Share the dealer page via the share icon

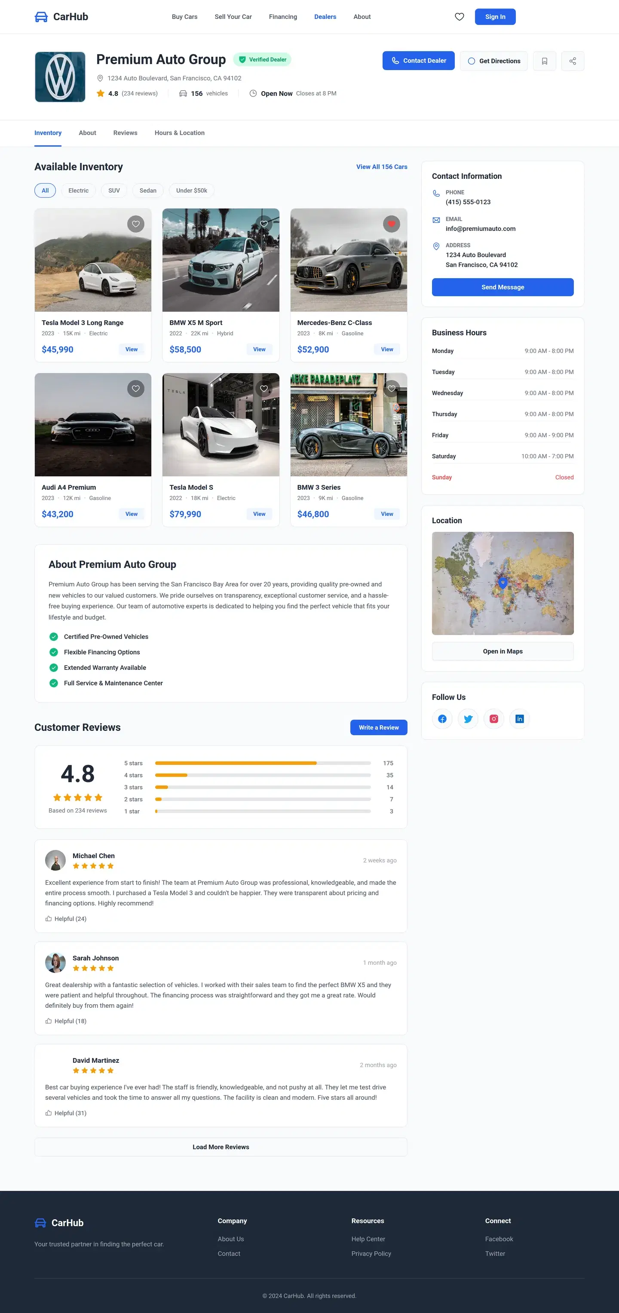573,61
